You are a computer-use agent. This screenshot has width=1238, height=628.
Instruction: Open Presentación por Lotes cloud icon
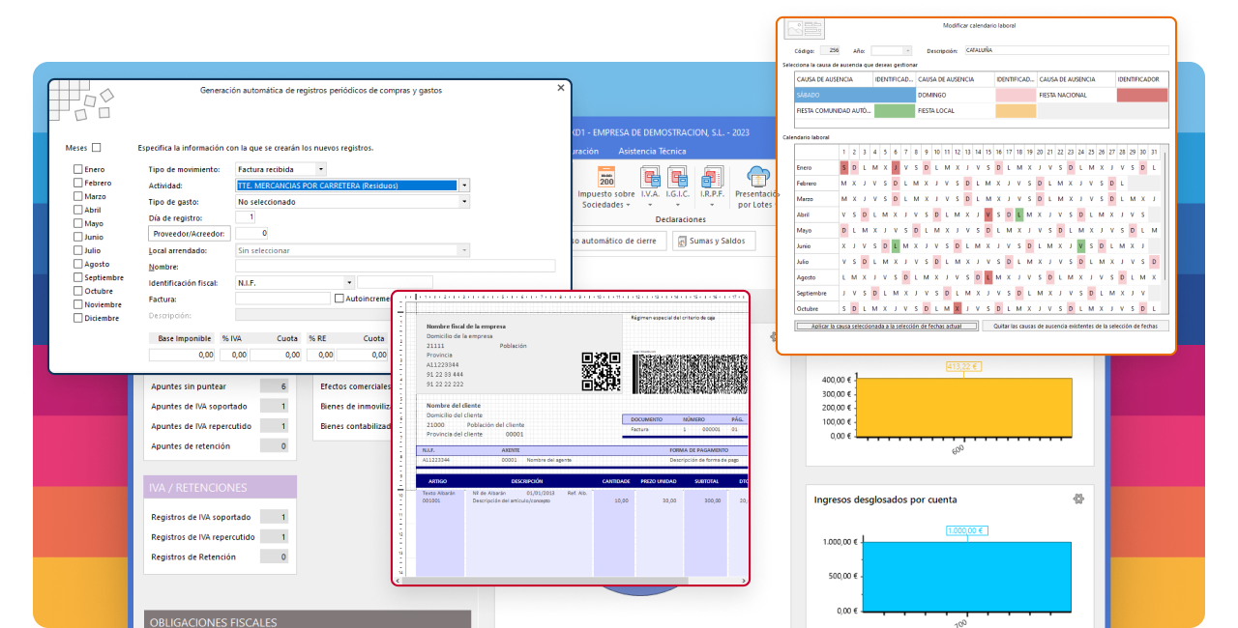(758, 177)
